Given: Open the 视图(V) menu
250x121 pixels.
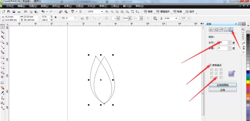Looking at the screenshot, I should click(33, 6).
